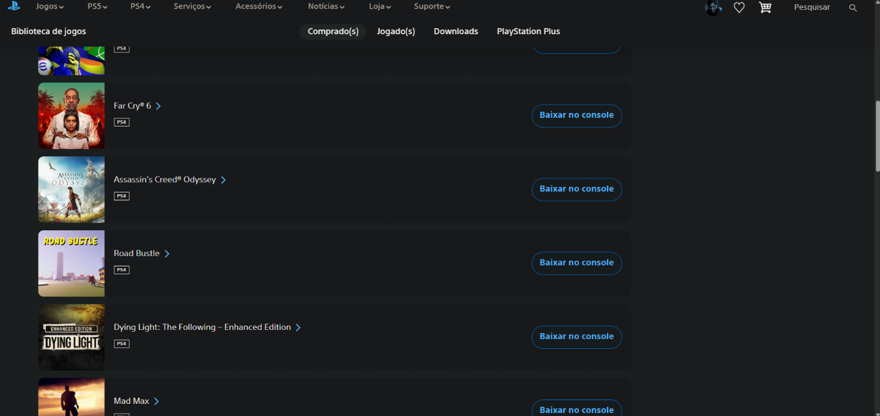Click Baixar no console for Dying Light
880x416 pixels.
[577, 337]
